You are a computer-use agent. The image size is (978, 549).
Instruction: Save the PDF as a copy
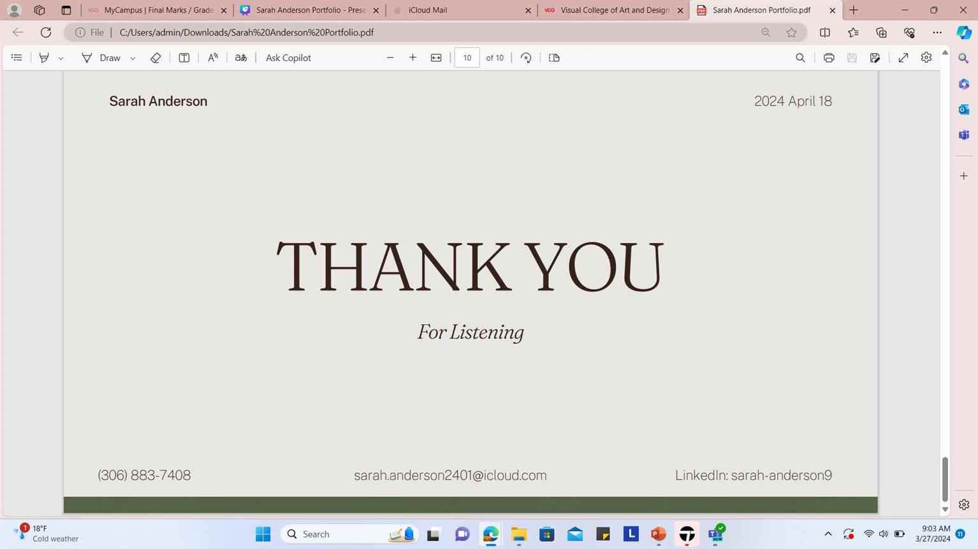pyautogui.click(x=875, y=58)
